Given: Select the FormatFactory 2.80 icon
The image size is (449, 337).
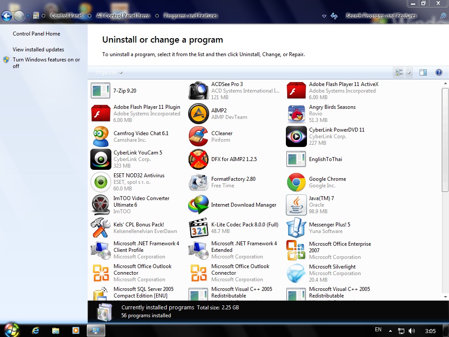Looking at the screenshot, I should 199,182.
